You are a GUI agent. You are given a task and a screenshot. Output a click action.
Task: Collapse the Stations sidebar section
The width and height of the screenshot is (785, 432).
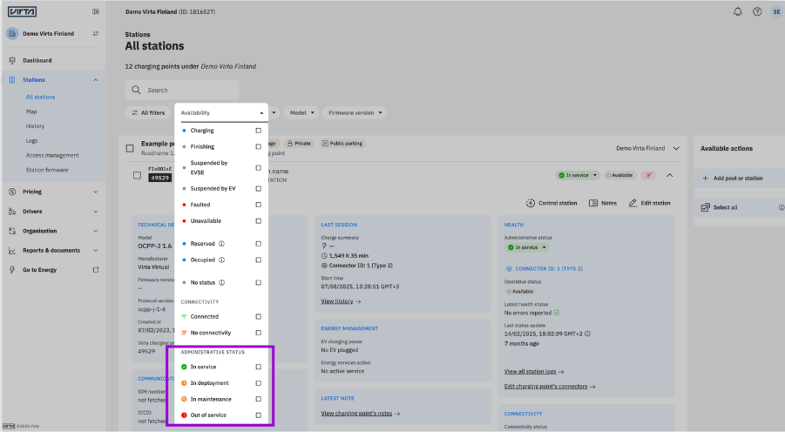pos(95,80)
